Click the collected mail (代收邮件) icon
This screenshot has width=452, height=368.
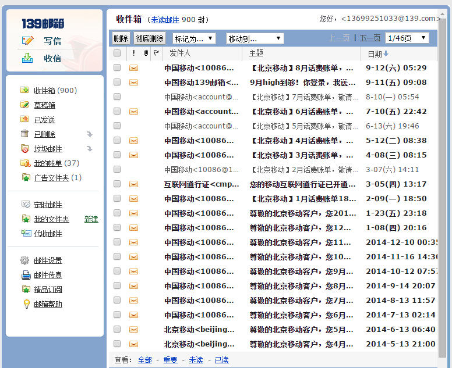click(x=26, y=233)
